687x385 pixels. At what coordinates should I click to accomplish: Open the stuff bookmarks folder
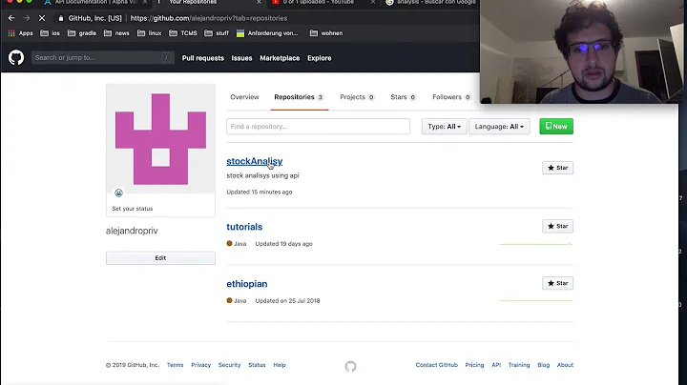point(217,33)
